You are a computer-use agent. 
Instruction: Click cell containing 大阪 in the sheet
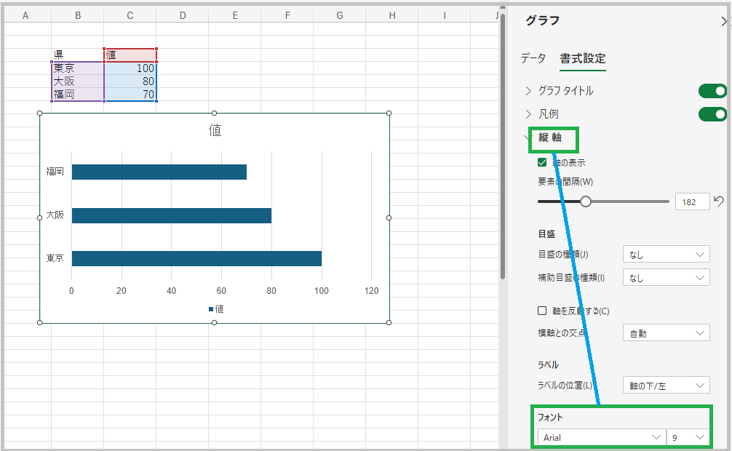point(78,81)
